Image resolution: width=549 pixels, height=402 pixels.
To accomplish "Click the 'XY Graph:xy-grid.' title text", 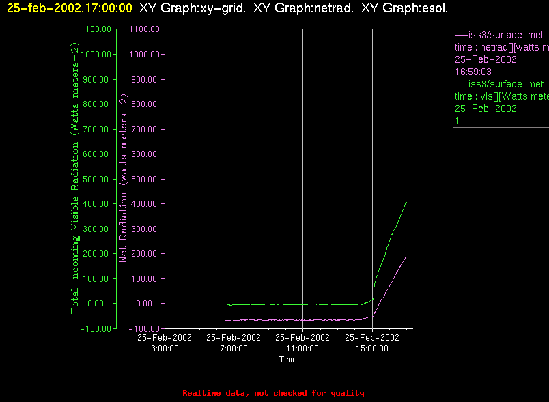I will point(193,8).
